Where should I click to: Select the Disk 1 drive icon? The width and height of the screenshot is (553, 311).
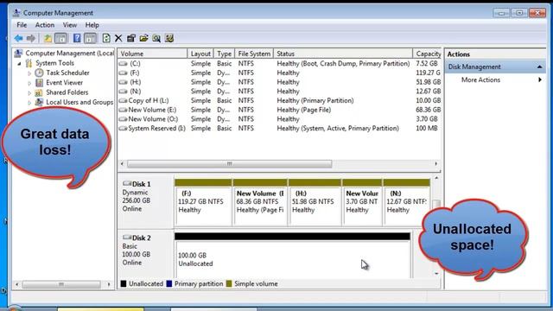click(127, 184)
